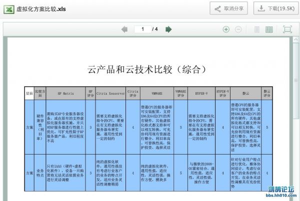This screenshot has height=201, width=300.
Task: Click the VMWARE column header
Action: click(157, 93)
